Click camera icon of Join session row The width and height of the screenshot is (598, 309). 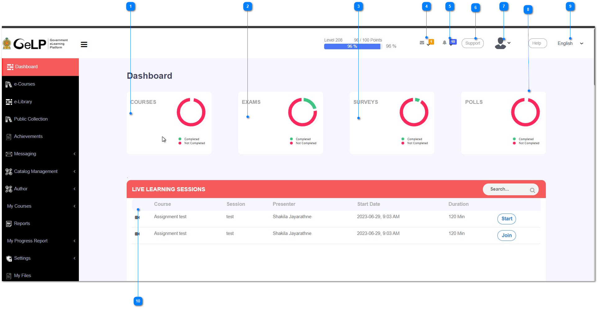(137, 234)
